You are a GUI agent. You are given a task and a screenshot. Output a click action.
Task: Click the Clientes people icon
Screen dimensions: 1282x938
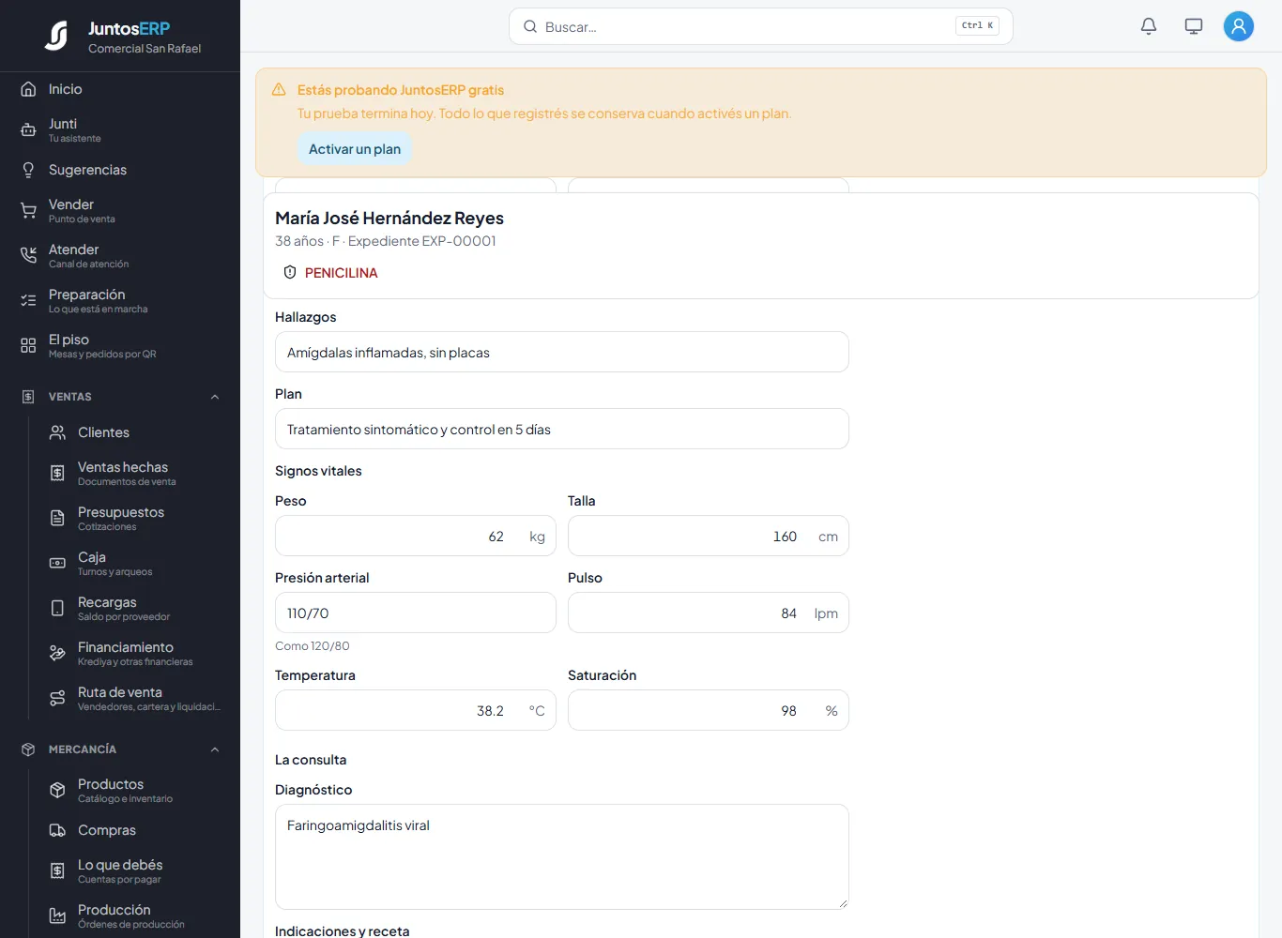(x=57, y=432)
